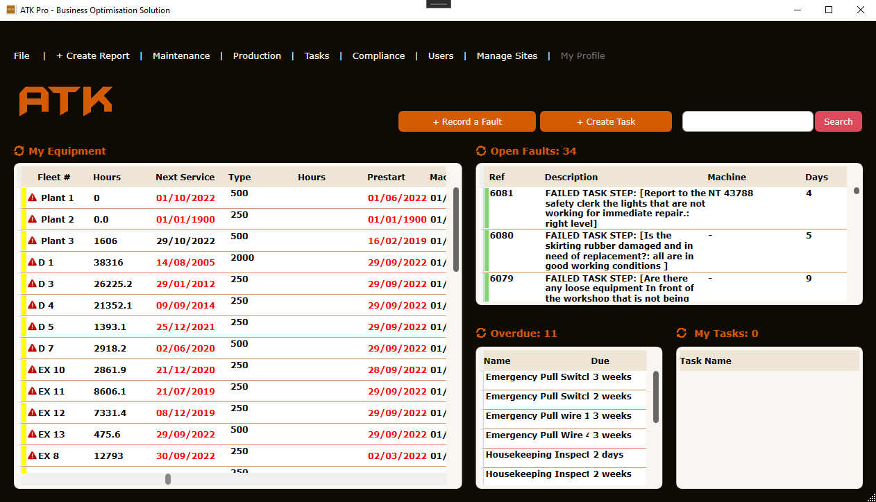
Task: Open the Tasks menu
Action: point(317,55)
